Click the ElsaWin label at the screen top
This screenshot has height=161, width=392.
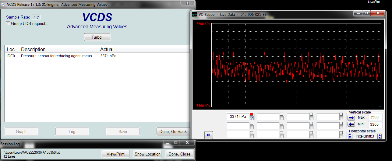coord(374,1)
